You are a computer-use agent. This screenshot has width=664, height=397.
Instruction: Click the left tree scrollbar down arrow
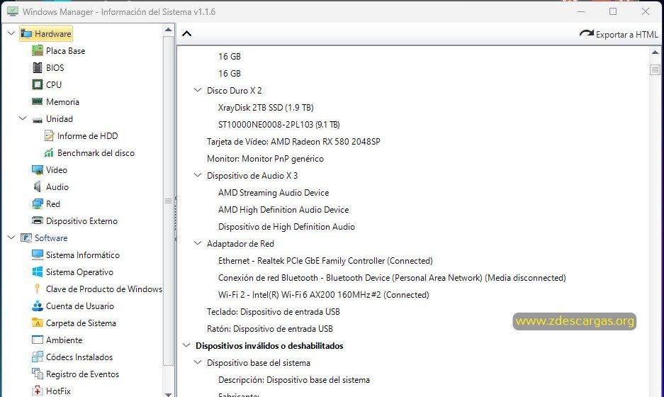[x=168, y=394]
